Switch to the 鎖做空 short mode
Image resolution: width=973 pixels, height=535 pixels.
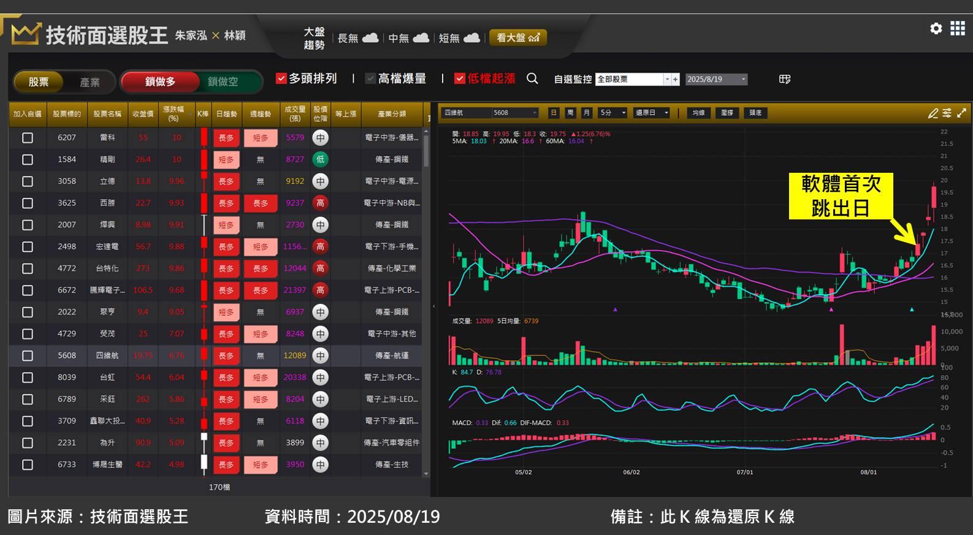[223, 82]
